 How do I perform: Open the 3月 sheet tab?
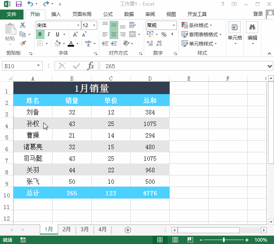tap(84, 229)
